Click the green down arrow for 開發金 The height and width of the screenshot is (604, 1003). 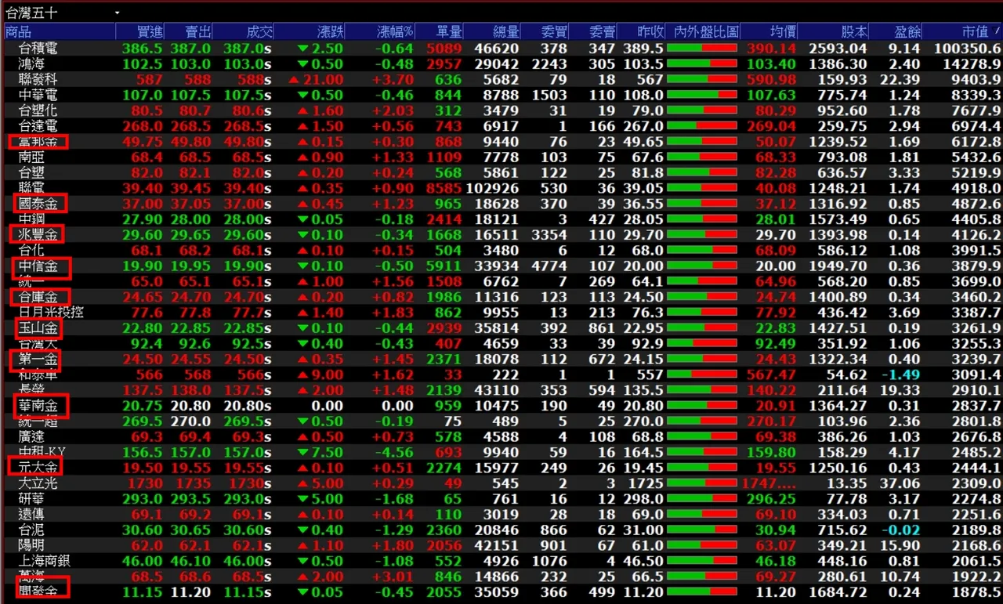(303, 593)
